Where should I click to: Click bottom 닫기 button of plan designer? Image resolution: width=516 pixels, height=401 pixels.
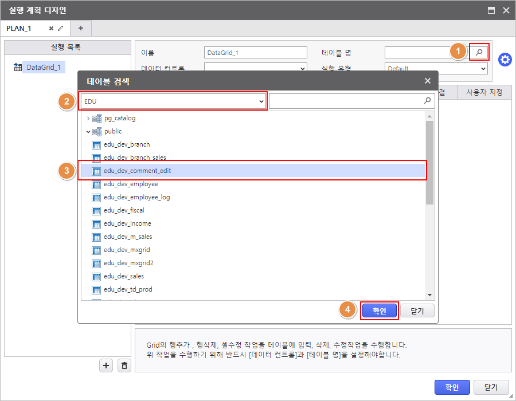tap(491, 387)
